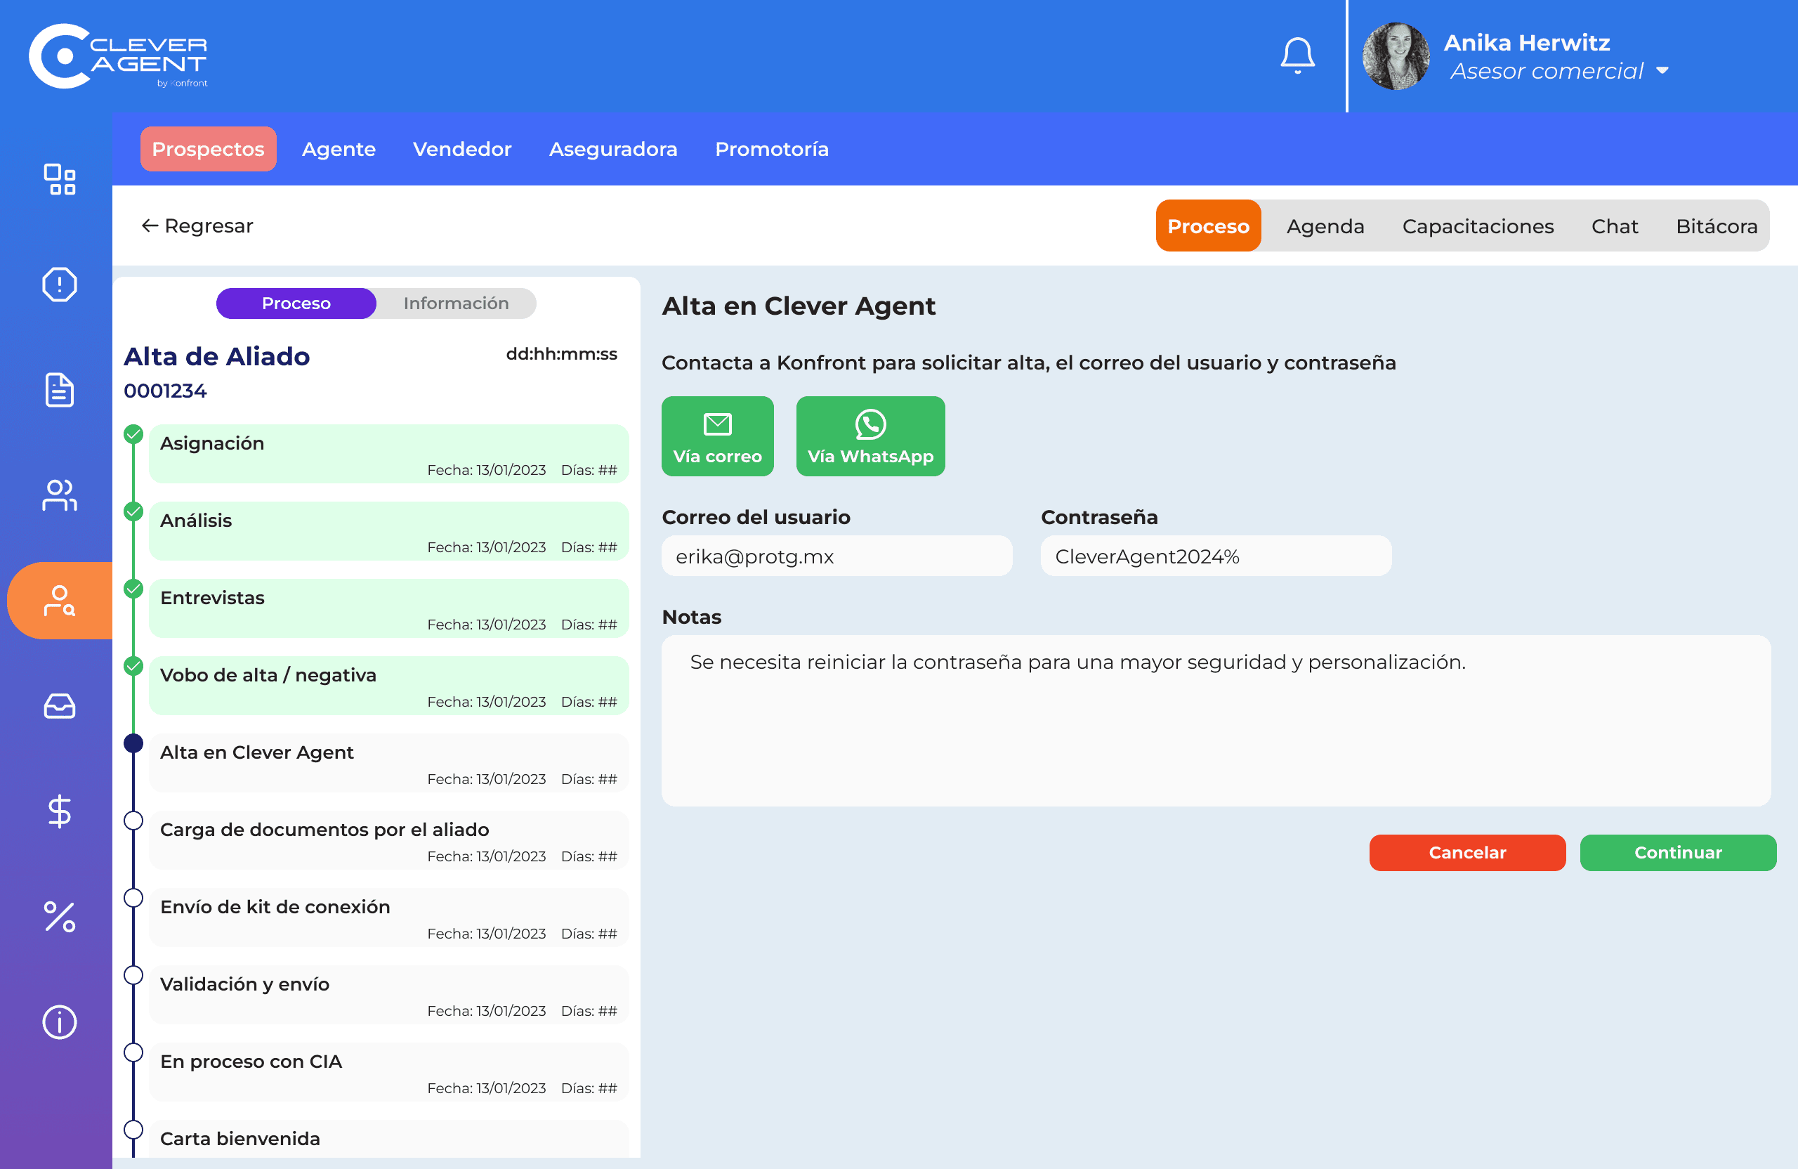Toggle to Información view

pyautogui.click(x=457, y=303)
